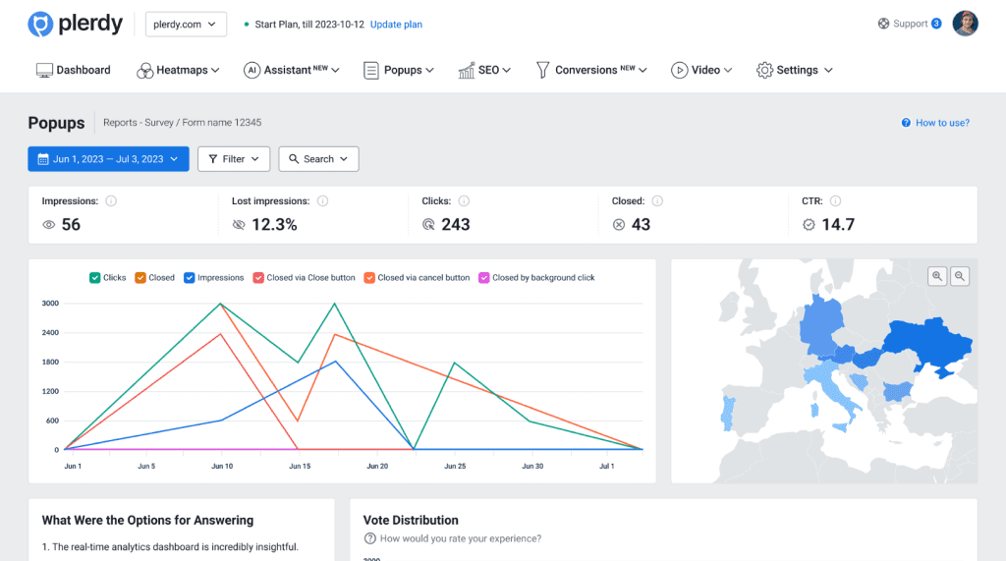Toggle Closed via cancel button checkbox
This screenshot has height=561, width=1006.
tap(369, 278)
